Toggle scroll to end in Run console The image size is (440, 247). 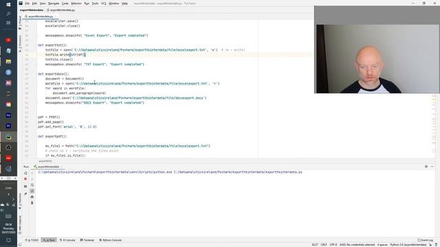pos(32,191)
